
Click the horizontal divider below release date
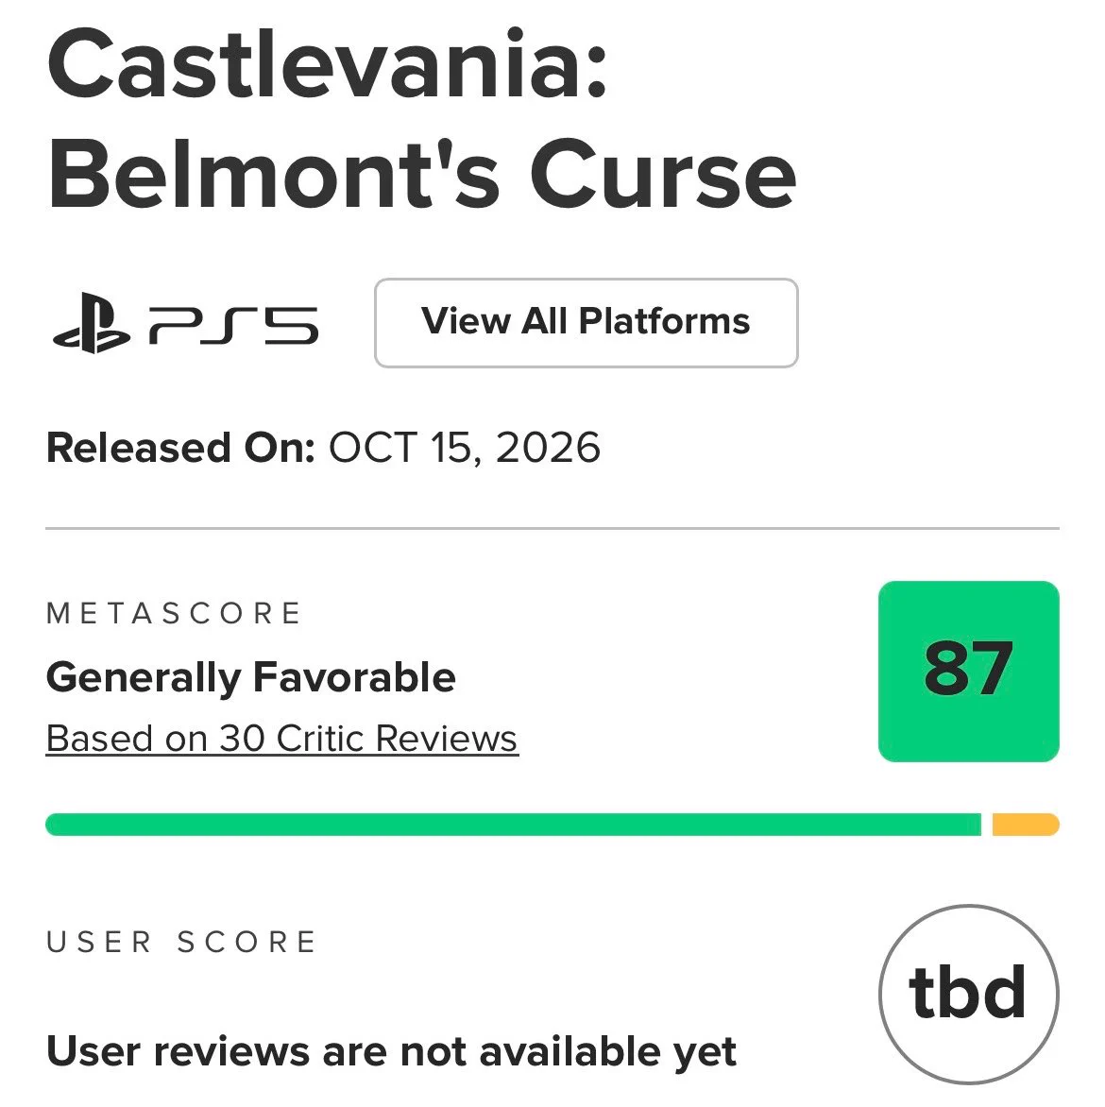coord(552,528)
